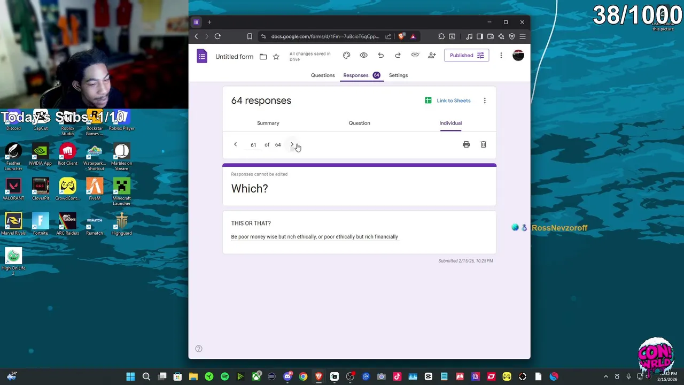Redo change in the form toolbar

[x=398, y=55]
